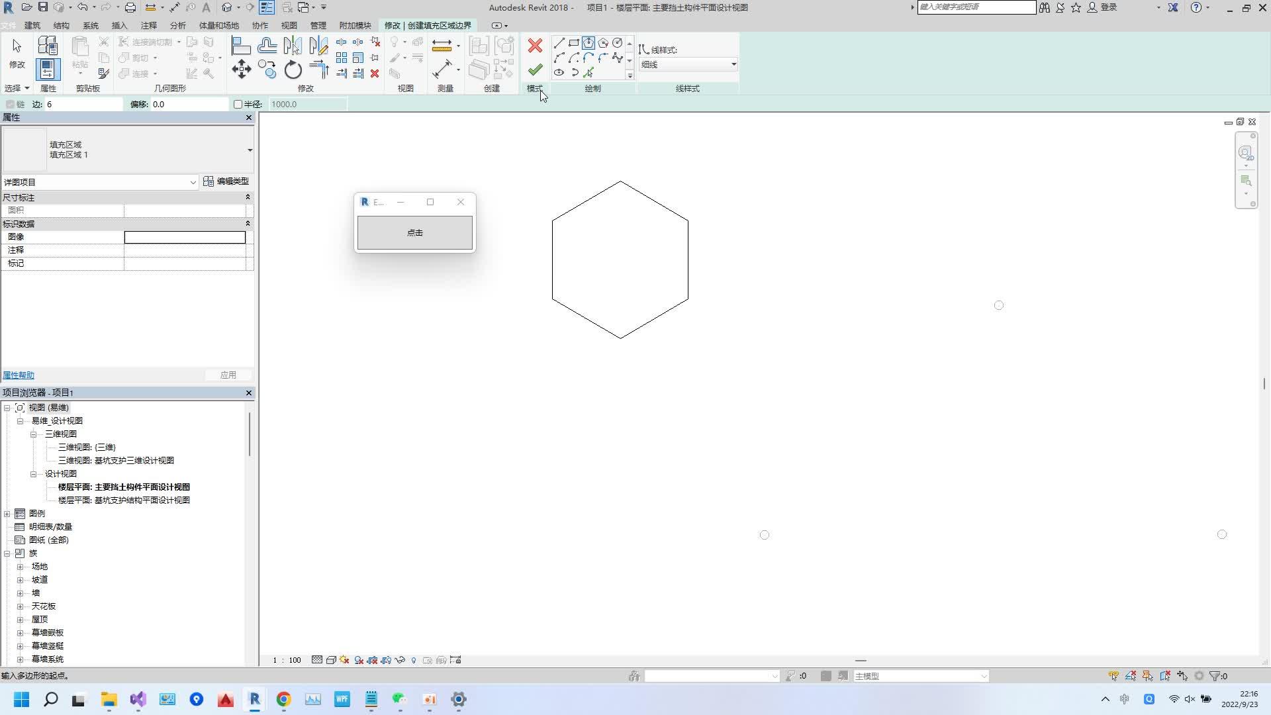Screen dimensions: 1271x715
Task: Toggle the Chain checkbox in options bar
Action: click(x=10, y=104)
